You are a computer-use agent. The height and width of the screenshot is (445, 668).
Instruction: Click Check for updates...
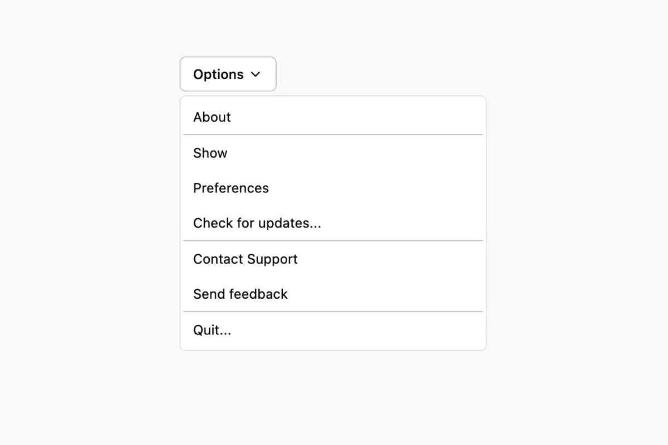pyautogui.click(x=257, y=223)
